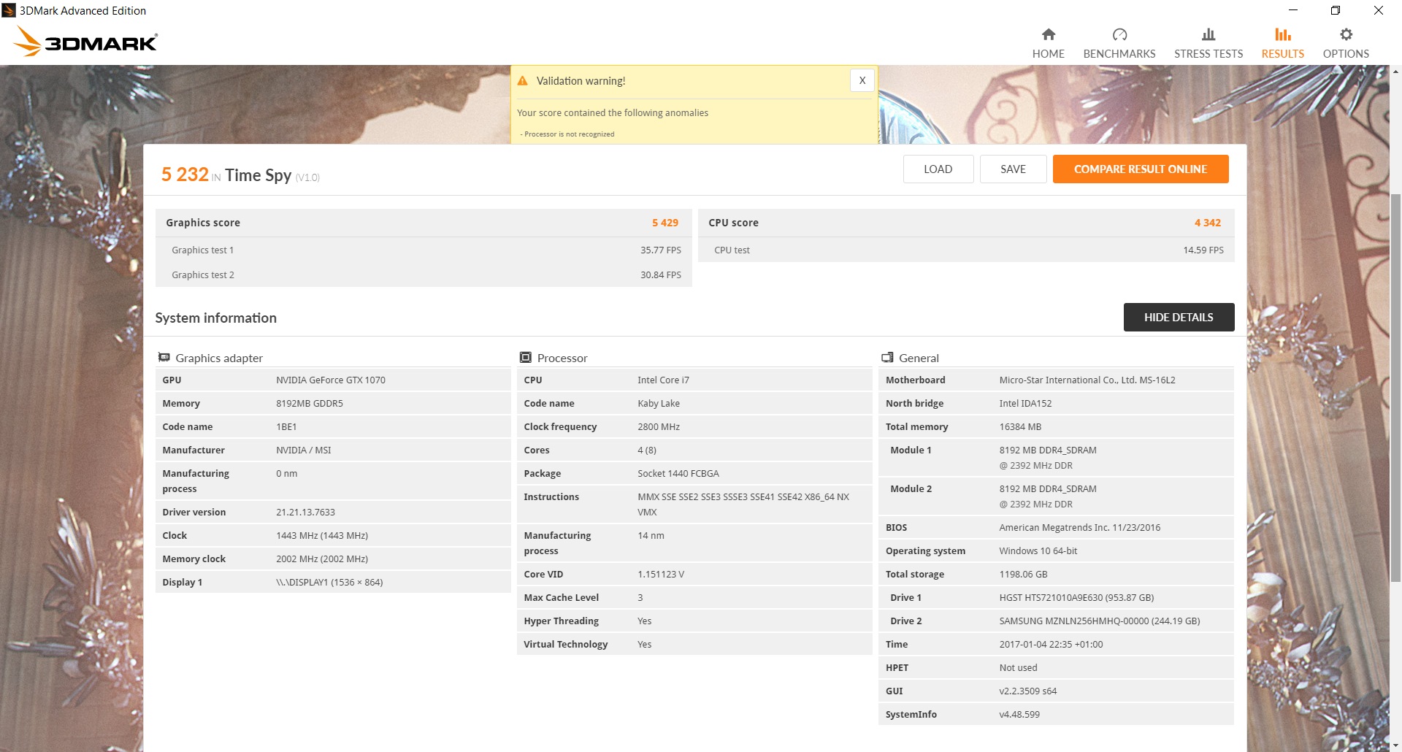This screenshot has width=1402, height=752.
Task: Click the validation warning triangle icon
Action: point(523,81)
